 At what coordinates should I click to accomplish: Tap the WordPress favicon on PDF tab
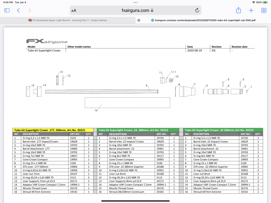click(x=152, y=20)
